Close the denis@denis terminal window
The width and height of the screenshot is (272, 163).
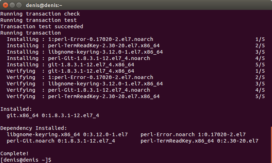click(x=5, y=5)
